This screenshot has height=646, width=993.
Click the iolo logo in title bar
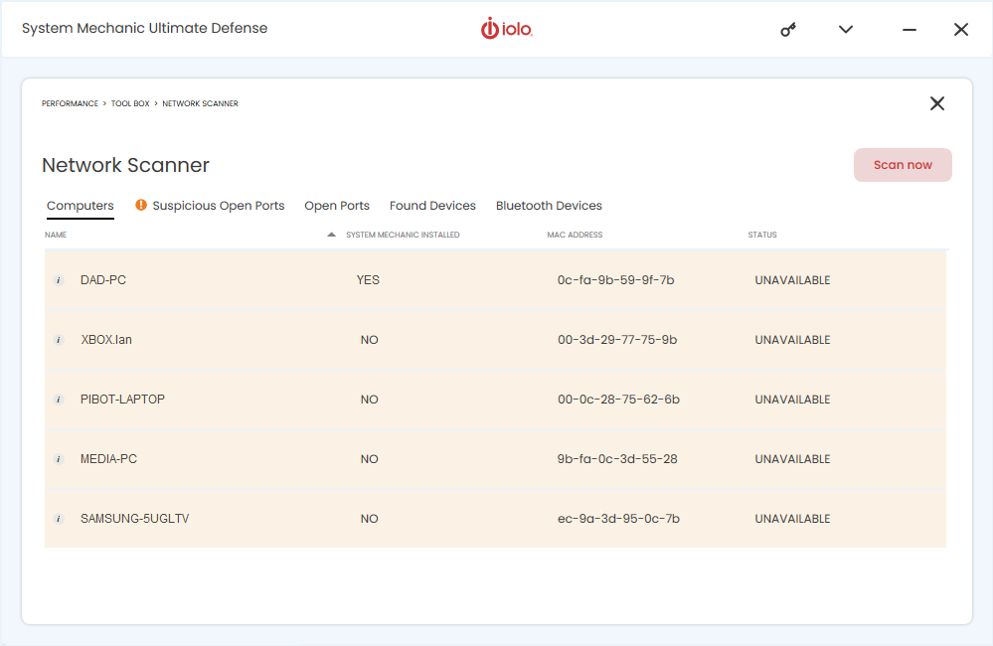[507, 29]
